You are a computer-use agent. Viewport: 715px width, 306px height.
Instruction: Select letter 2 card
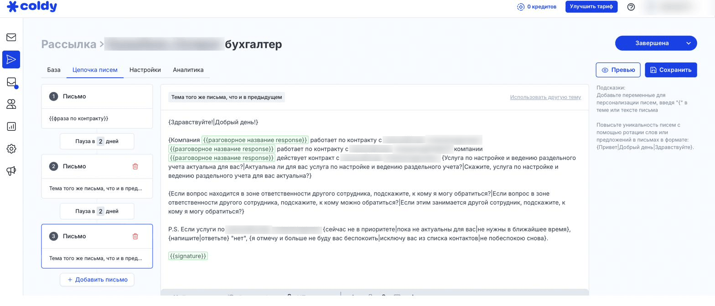tap(97, 176)
